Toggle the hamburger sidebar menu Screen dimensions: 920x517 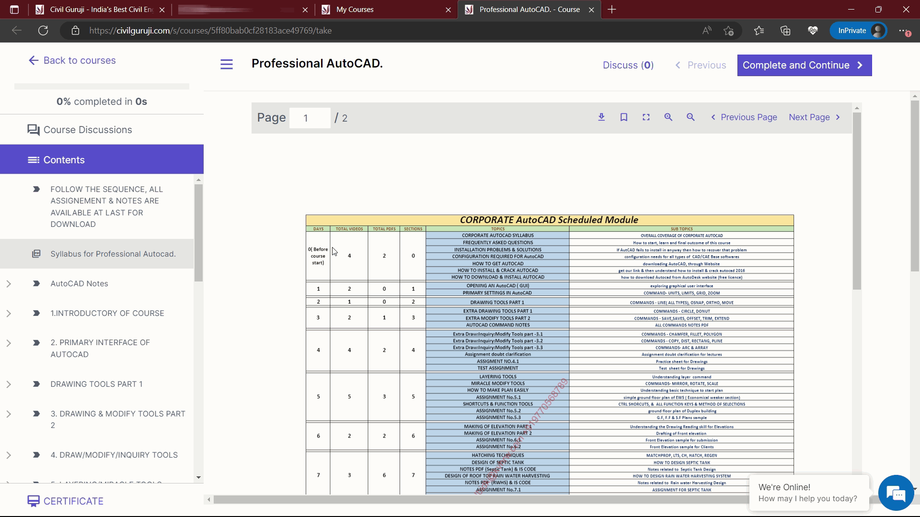227,64
